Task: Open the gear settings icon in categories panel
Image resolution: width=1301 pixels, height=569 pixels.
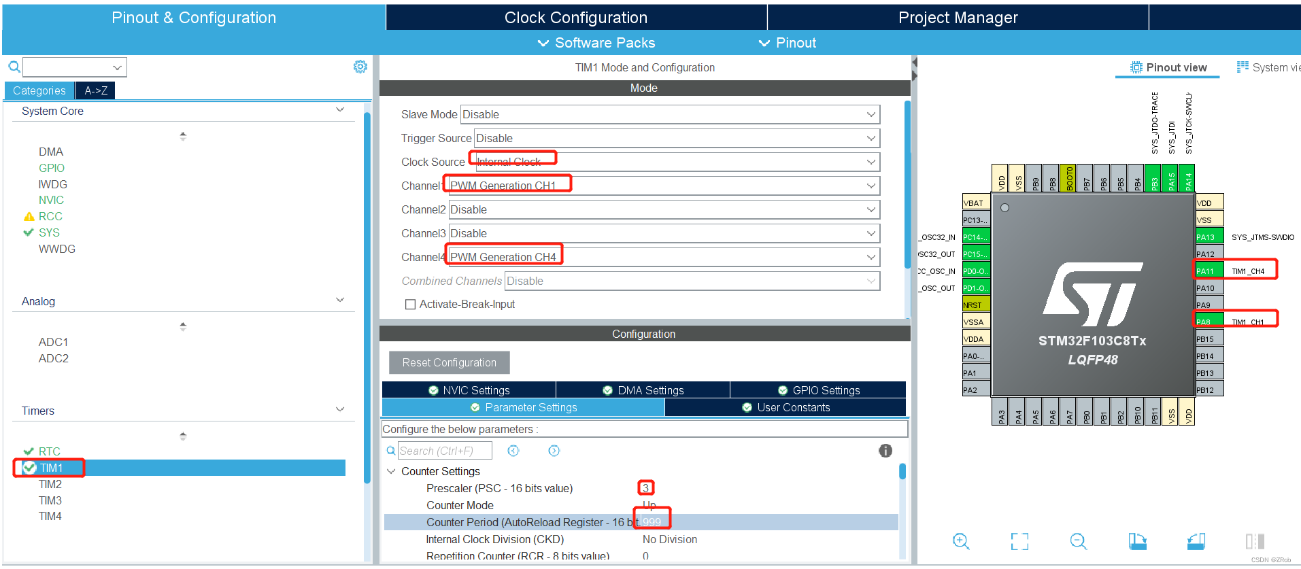Action: coord(360,67)
